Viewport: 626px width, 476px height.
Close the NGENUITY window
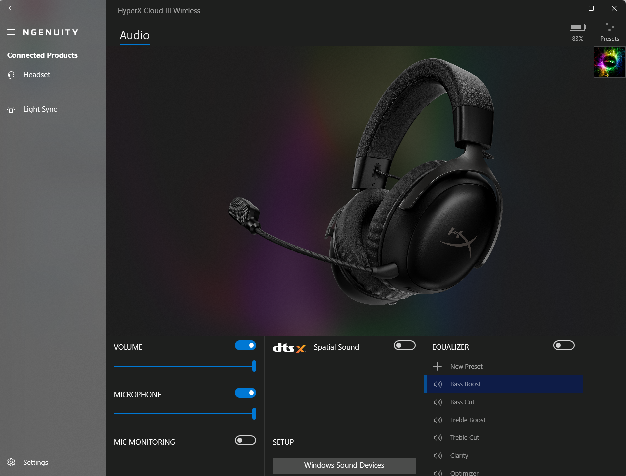[614, 8]
